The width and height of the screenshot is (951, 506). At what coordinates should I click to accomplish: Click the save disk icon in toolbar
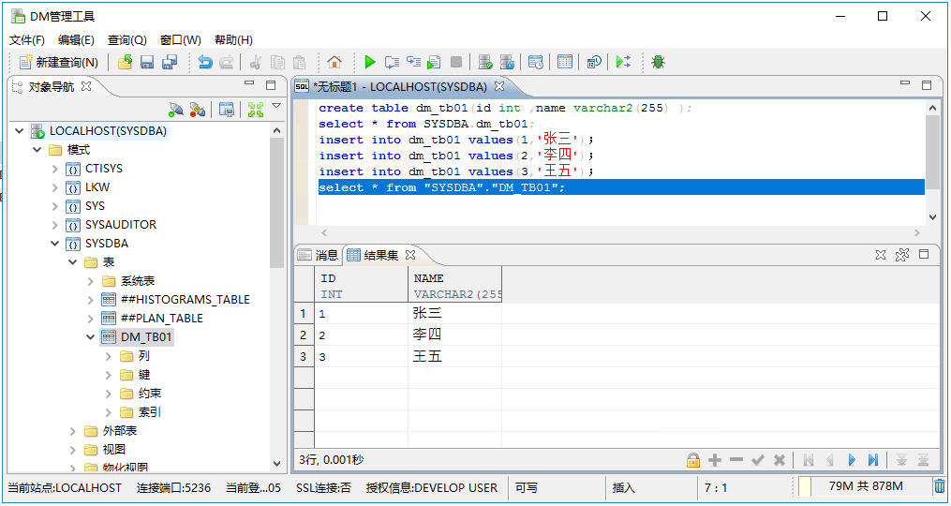(147, 62)
